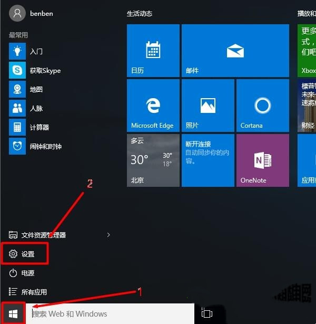Open the 日历 Calendar tile
Viewport: 316px width, 324px height.
(x=153, y=51)
